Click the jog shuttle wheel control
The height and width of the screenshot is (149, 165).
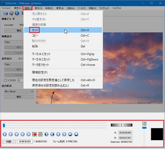point(122,125)
